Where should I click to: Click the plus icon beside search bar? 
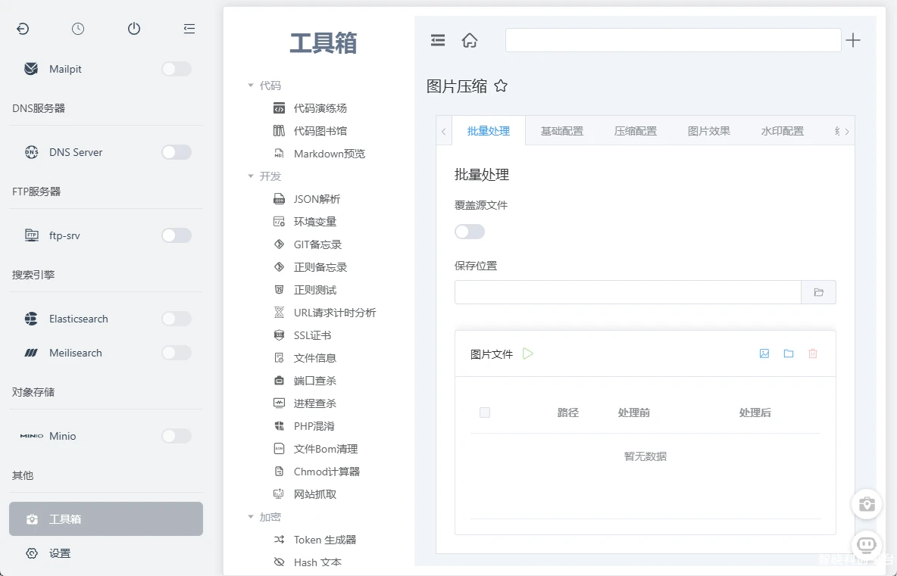853,41
